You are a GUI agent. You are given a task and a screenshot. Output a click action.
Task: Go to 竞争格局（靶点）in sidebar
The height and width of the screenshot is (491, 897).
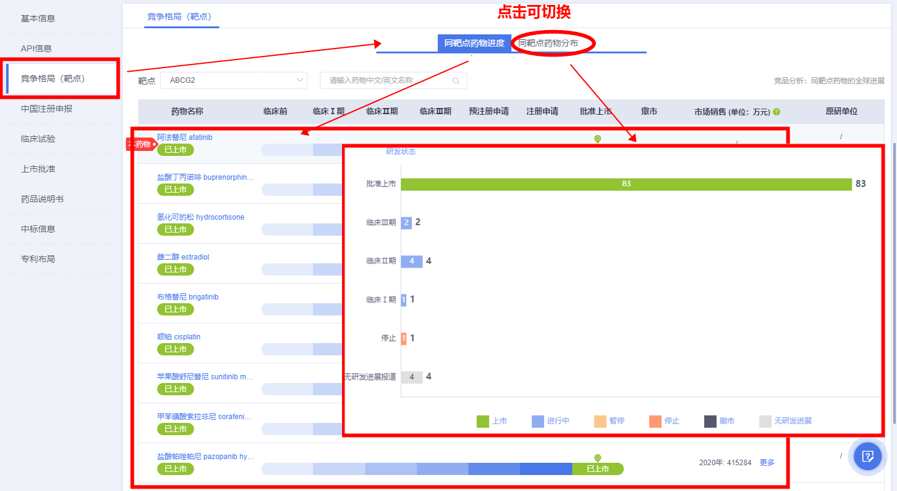53,79
